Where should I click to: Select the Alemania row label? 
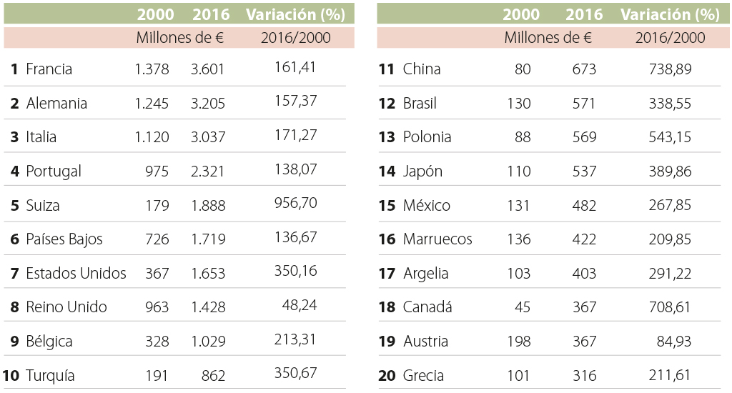click(56, 104)
